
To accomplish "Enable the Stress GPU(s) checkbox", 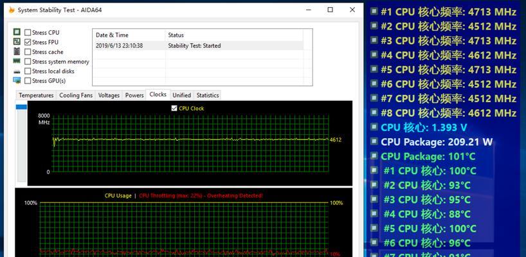I will 28,81.
